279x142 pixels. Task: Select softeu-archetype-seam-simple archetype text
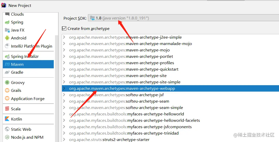pyautogui.click(x=154, y=108)
